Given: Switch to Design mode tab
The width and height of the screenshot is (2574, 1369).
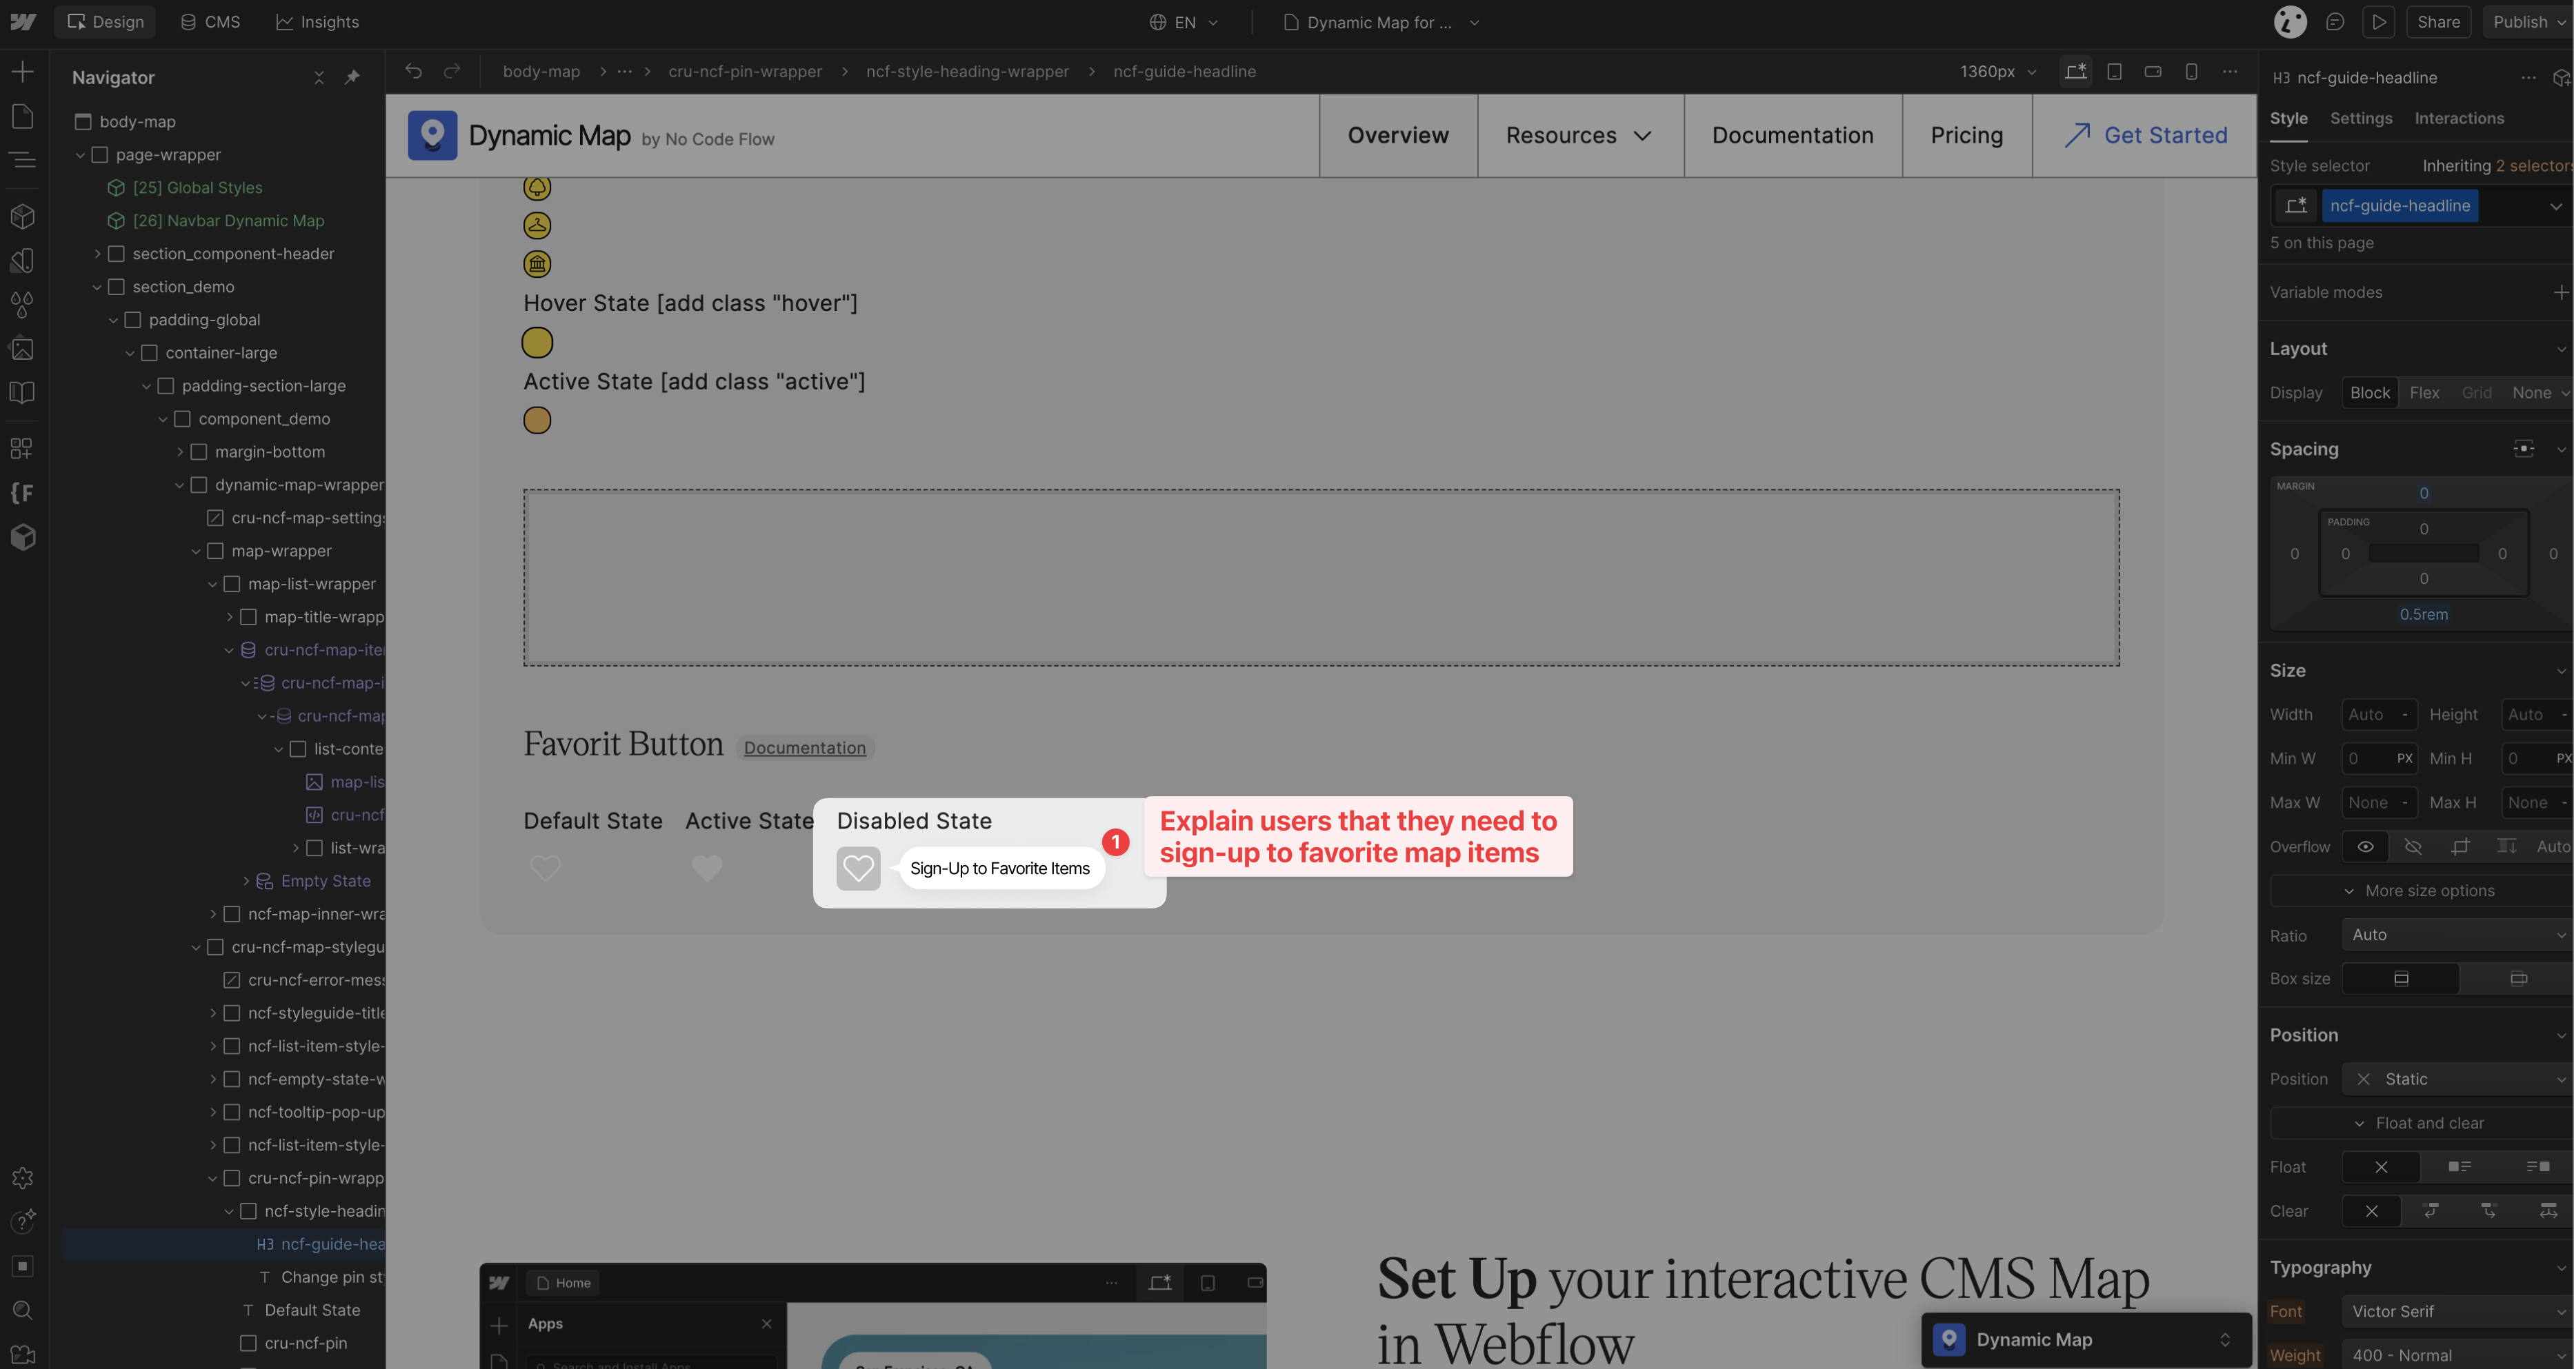Looking at the screenshot, I should pos(105,22).
